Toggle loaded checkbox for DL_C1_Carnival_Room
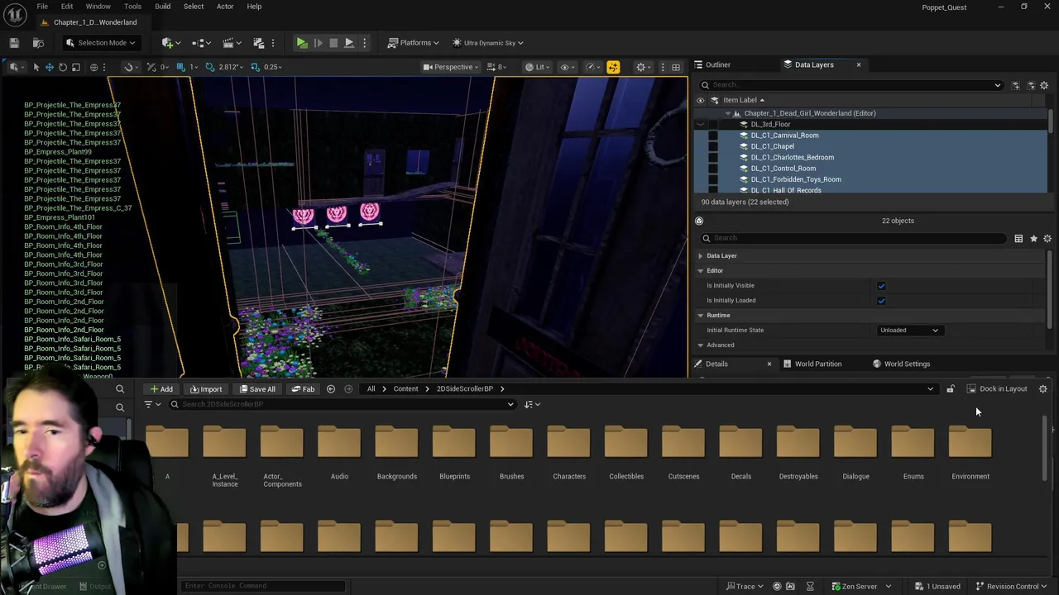This screenshot has height=595, width=1059. coord(713,136)
